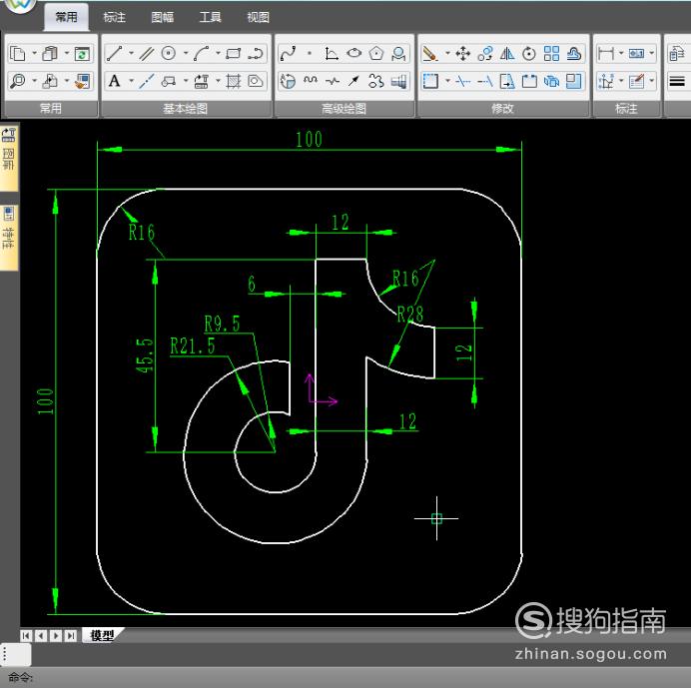
Task: Go to first layout with navigation arrow
Action: coord(26,635)
